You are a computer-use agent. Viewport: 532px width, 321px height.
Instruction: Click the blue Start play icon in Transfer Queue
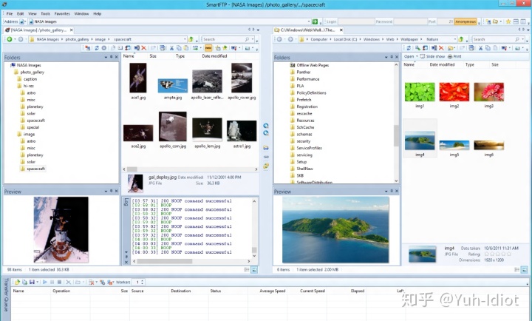click(45, 282)
